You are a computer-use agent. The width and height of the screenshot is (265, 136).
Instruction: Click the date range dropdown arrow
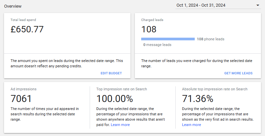point(258,5)
